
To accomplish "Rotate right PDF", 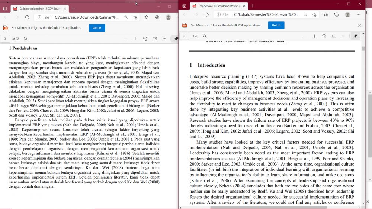I will point(324,36).
